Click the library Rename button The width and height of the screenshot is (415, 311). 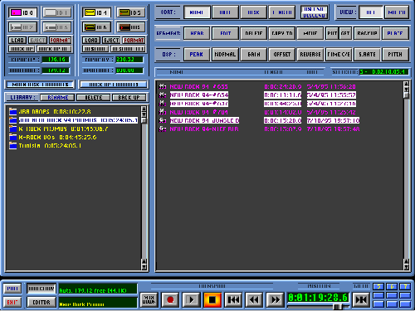57,98
